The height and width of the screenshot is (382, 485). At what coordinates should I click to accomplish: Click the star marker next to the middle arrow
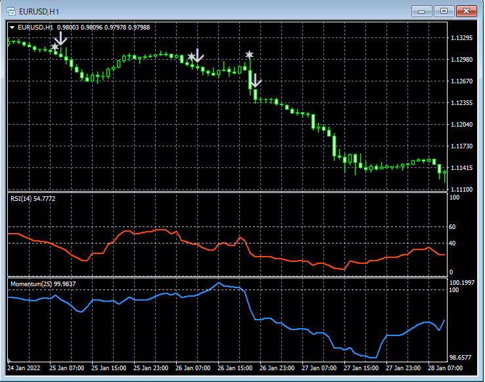point(191,57)
